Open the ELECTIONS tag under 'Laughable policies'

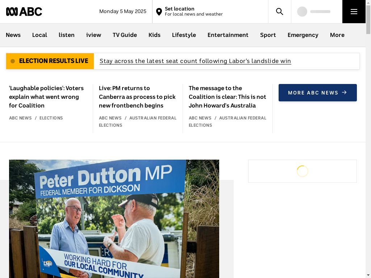51,118
